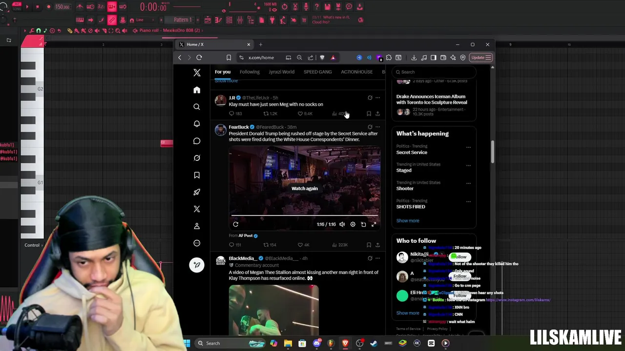
Task: Open Drake Announces Iceman Album story
Action: [432, 99]
